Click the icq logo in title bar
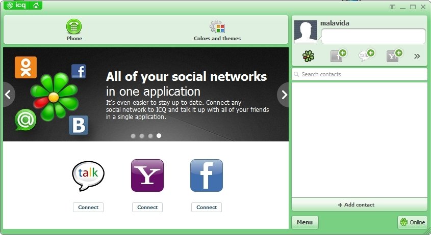 click(16, 5)
